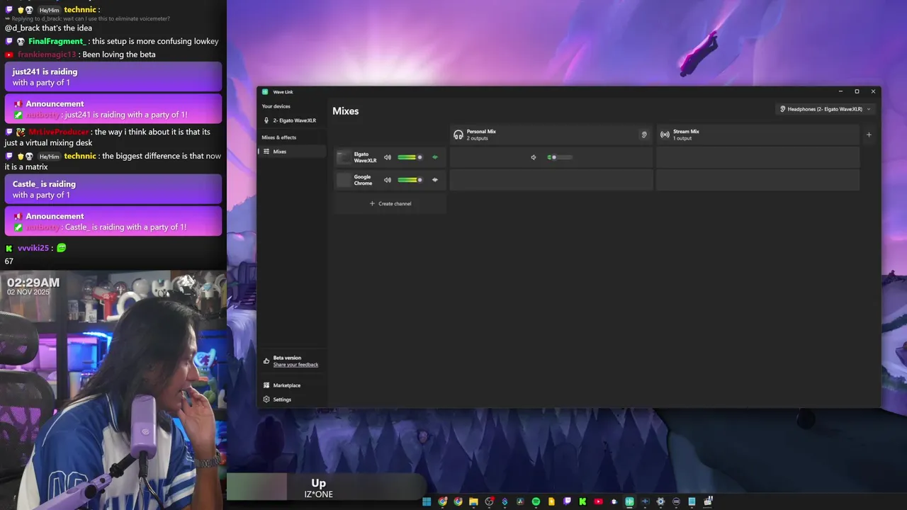Open effects for Elgato Wave:XLR channel
The height and width of the screenshot is (510, 907).
(435, 157)
